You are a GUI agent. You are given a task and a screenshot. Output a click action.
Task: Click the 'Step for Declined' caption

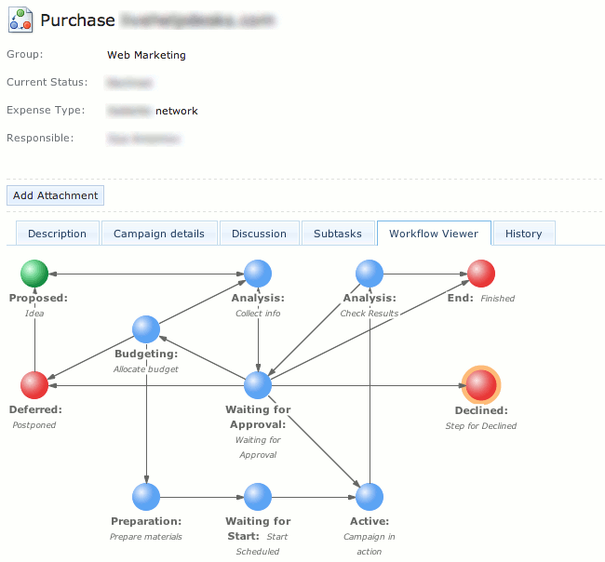(481, 426)
